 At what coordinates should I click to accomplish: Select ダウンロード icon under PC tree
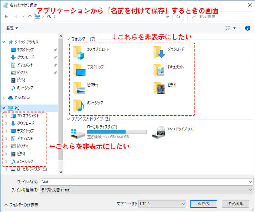click(13, 124)
